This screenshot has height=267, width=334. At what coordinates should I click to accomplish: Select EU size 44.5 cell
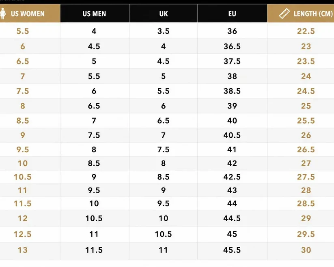232,218
